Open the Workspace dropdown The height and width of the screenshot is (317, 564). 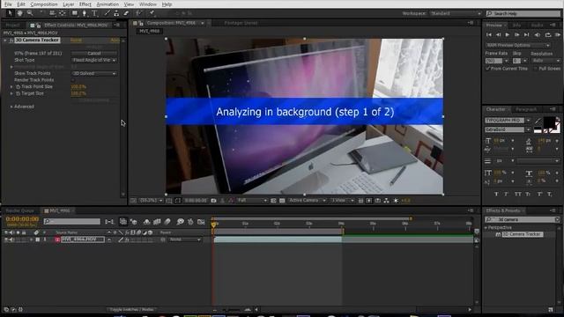pos(456,13)
